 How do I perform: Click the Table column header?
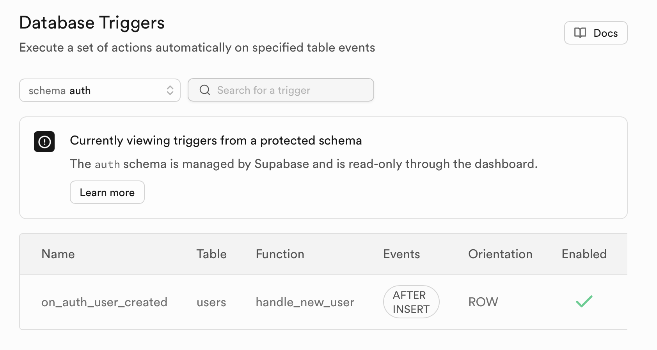tap(211, 254)
